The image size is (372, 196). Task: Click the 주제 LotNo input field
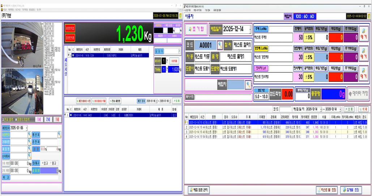[x=281, y=29]
